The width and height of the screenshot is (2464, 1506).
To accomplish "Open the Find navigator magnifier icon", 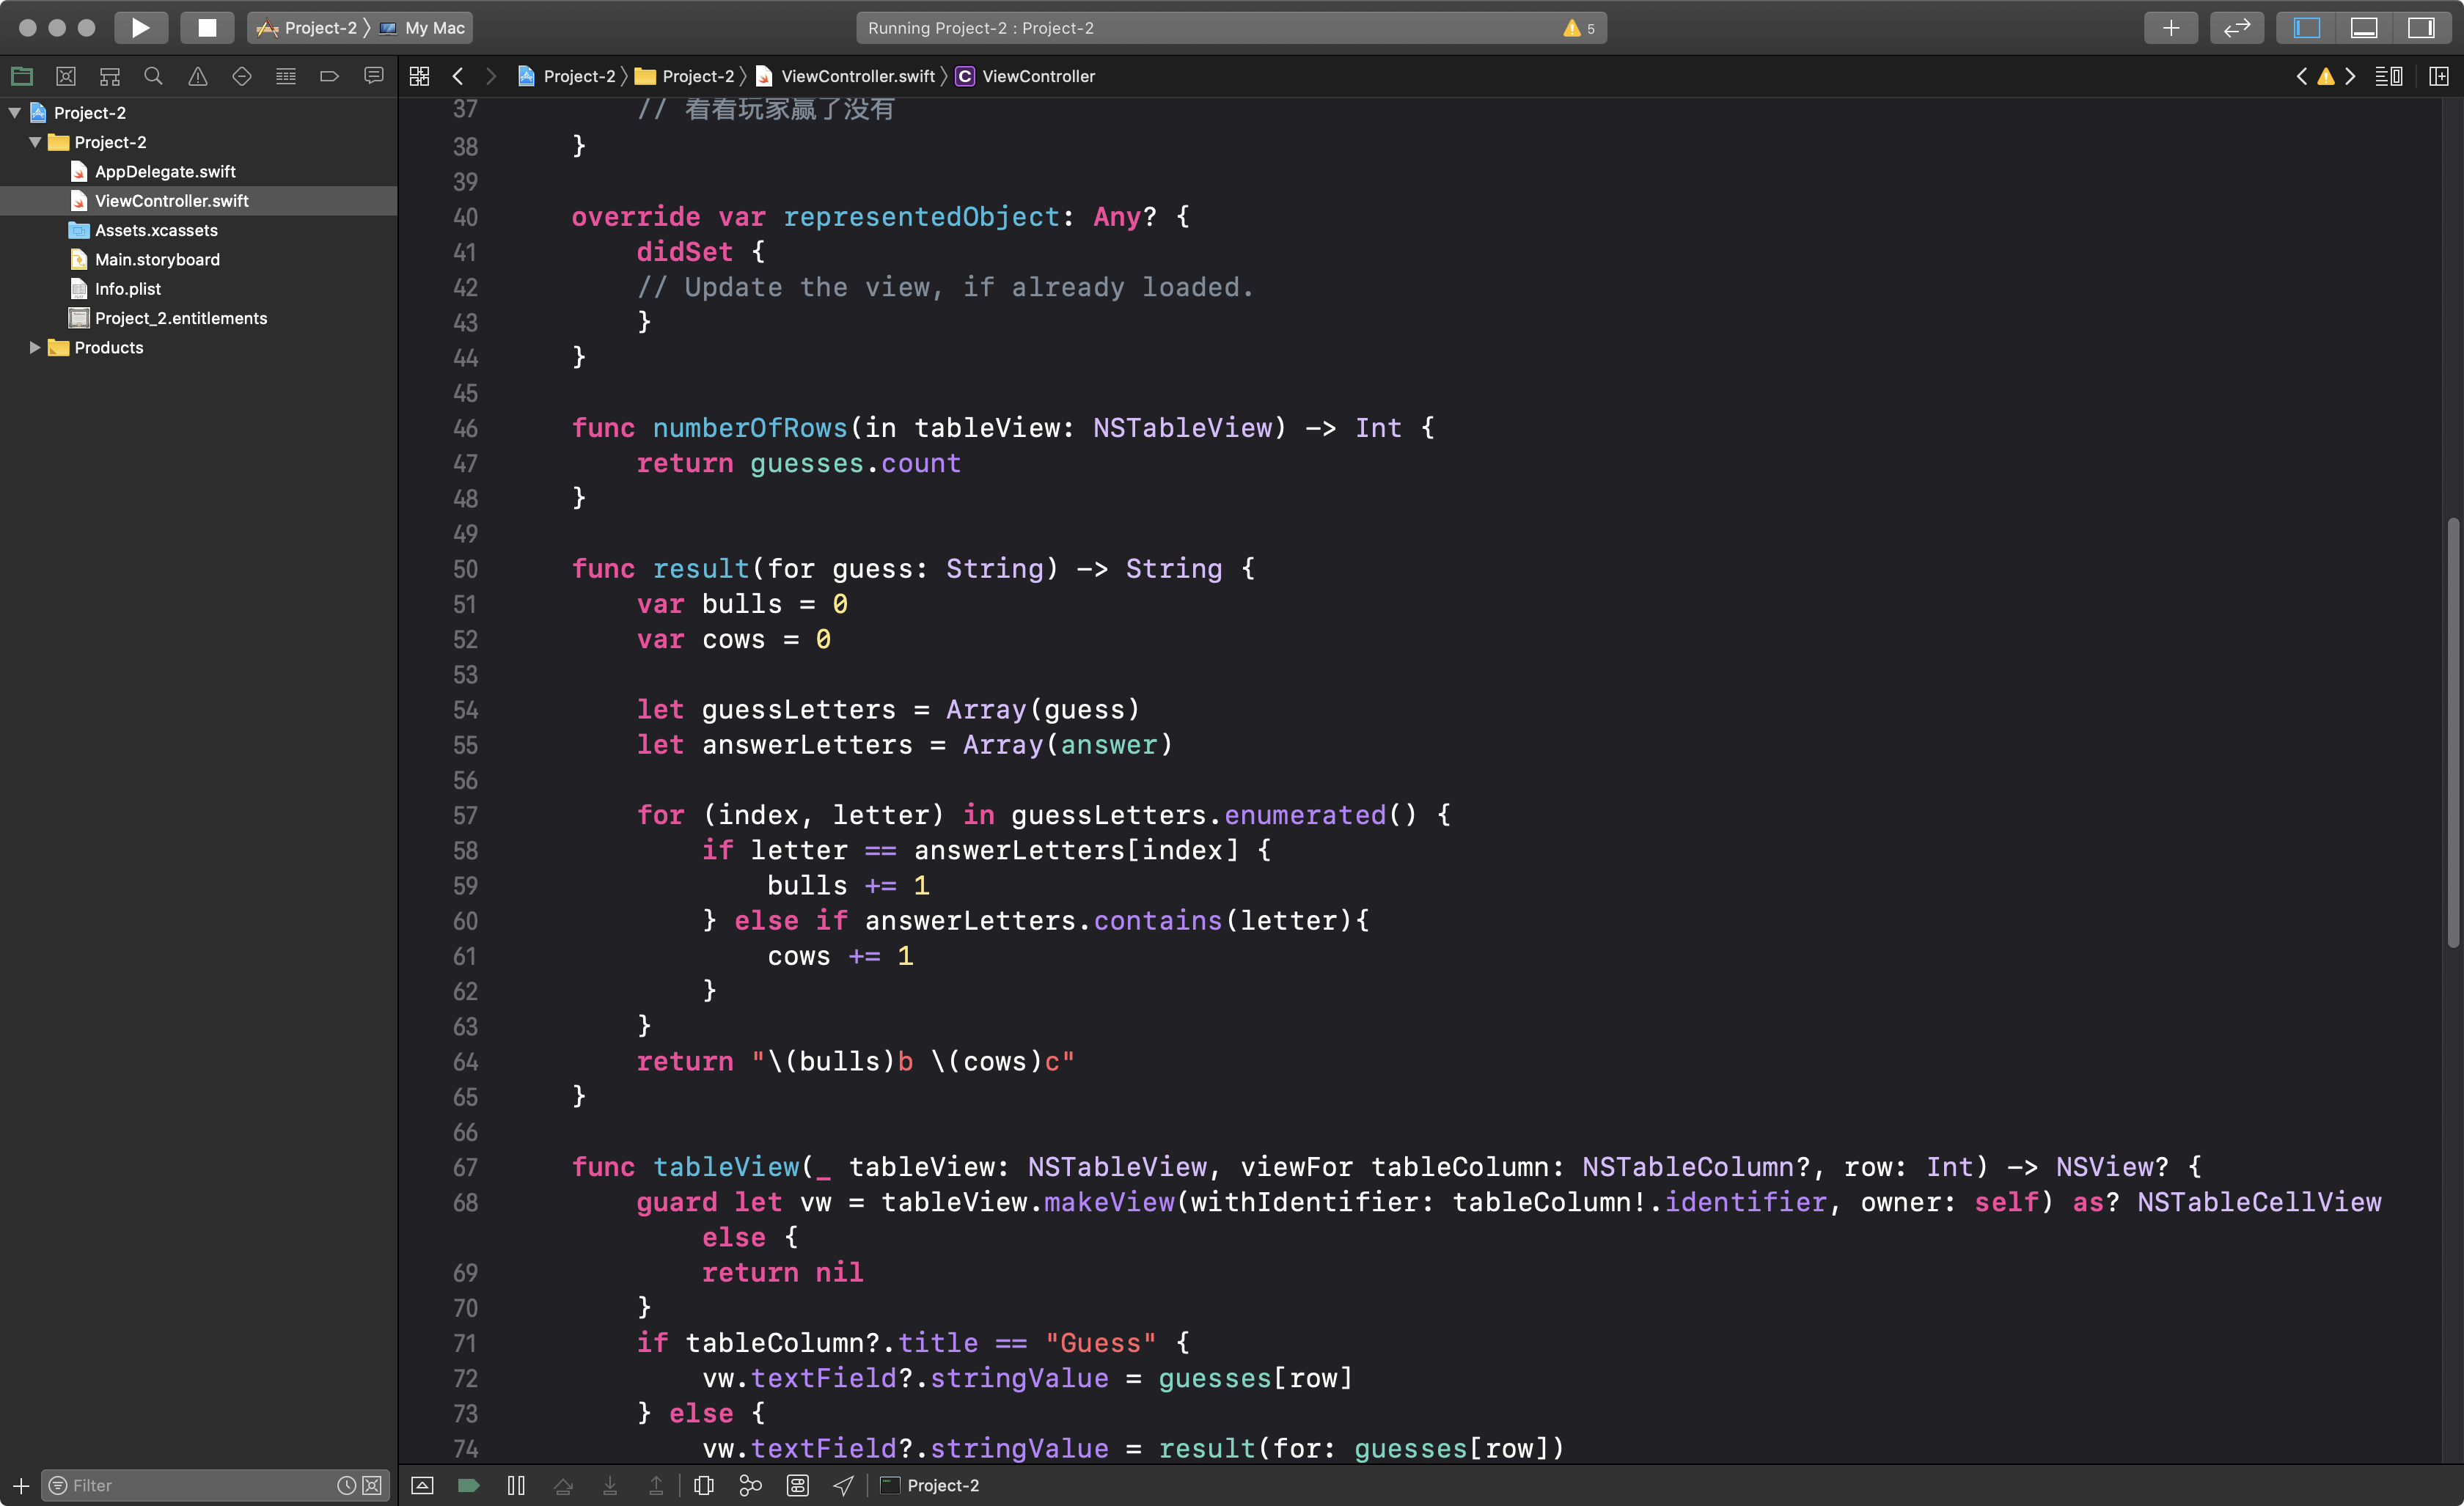I will 153,76.
